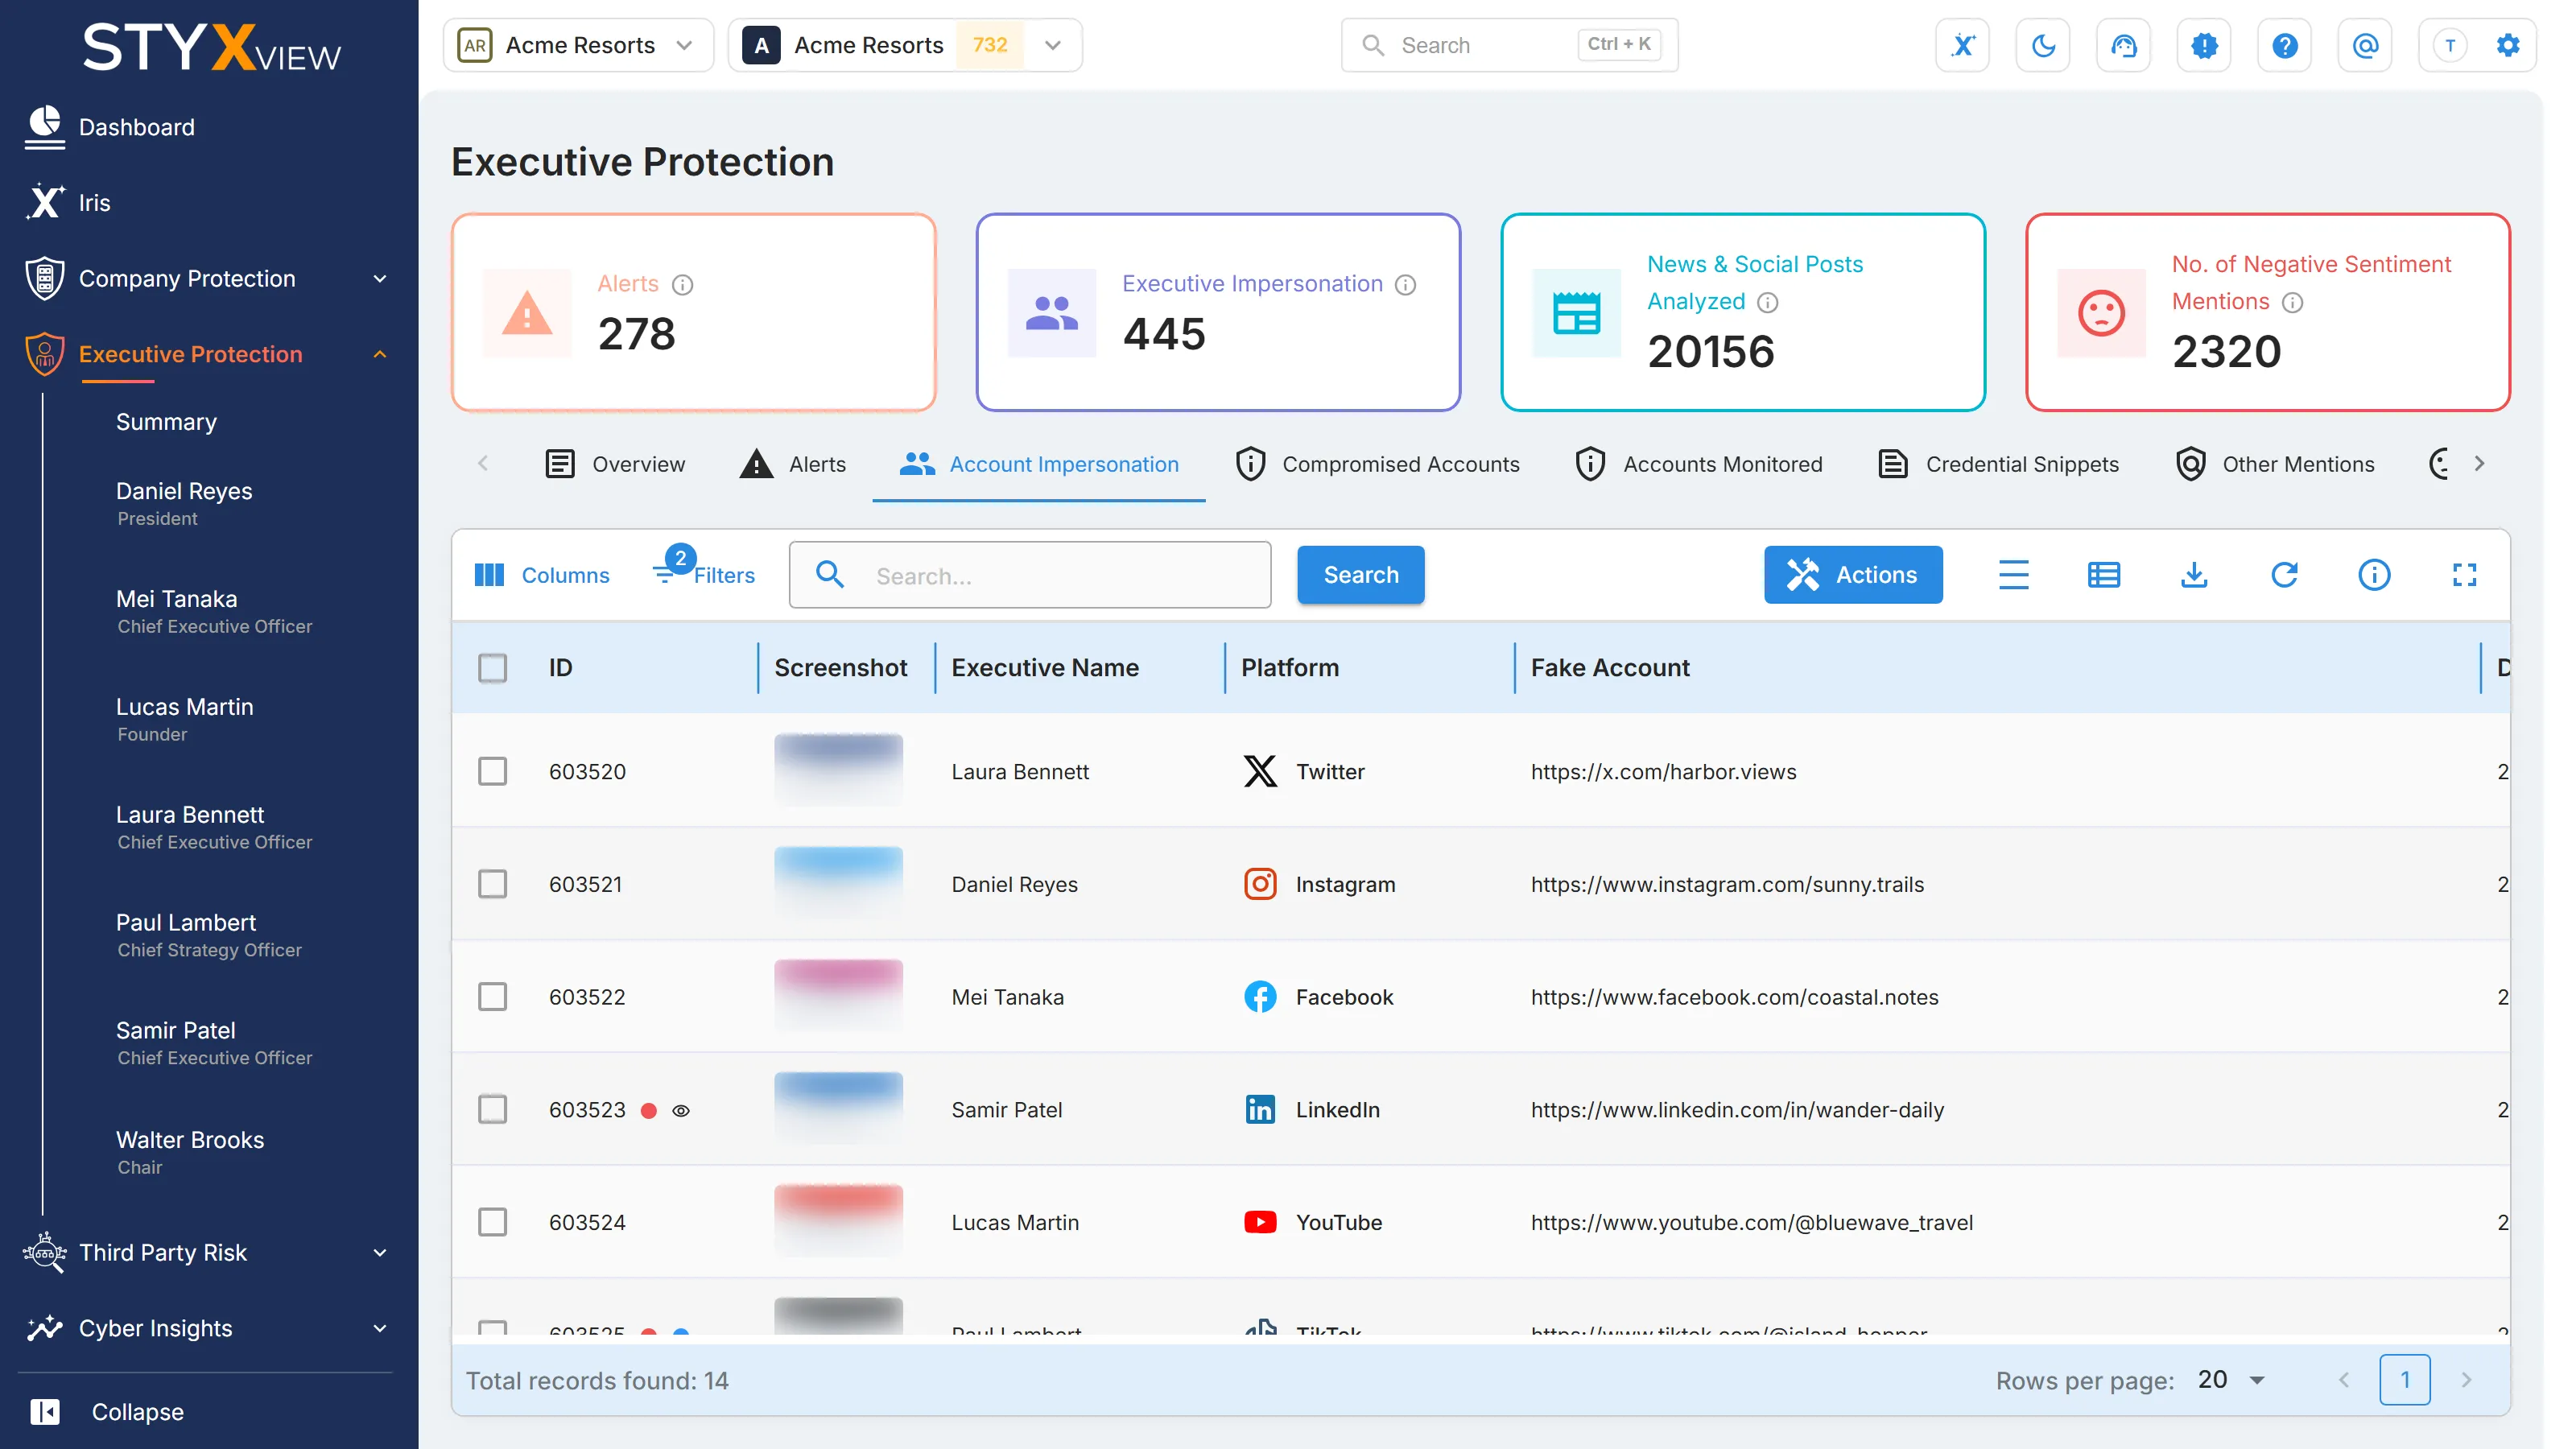Open Acme Resorts AR organization dropdown

[578, 45]
